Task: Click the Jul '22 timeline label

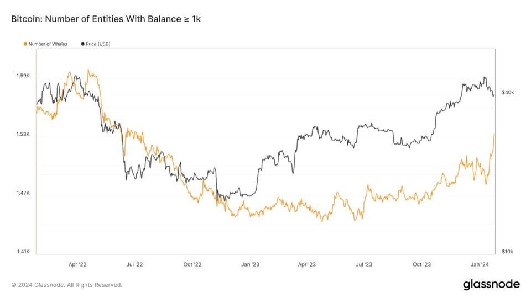Action: [x=135, y=264]
